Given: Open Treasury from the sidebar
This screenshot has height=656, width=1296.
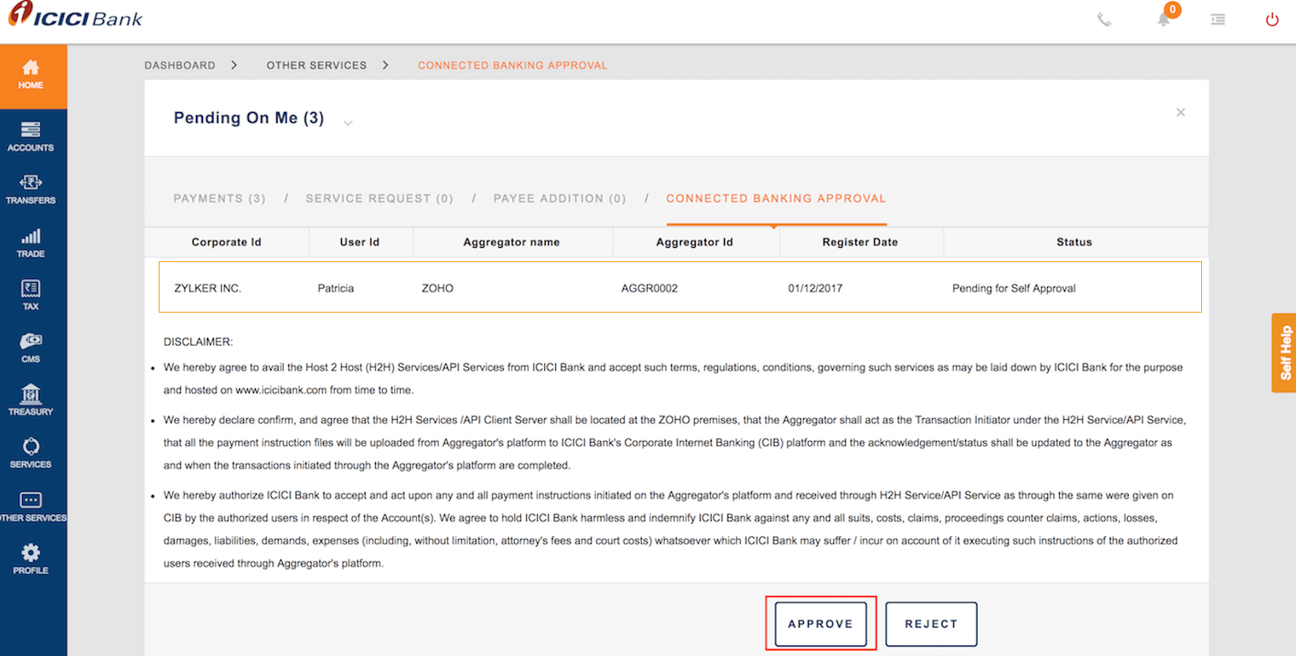Looking at the screenshot, I should 31,399.
